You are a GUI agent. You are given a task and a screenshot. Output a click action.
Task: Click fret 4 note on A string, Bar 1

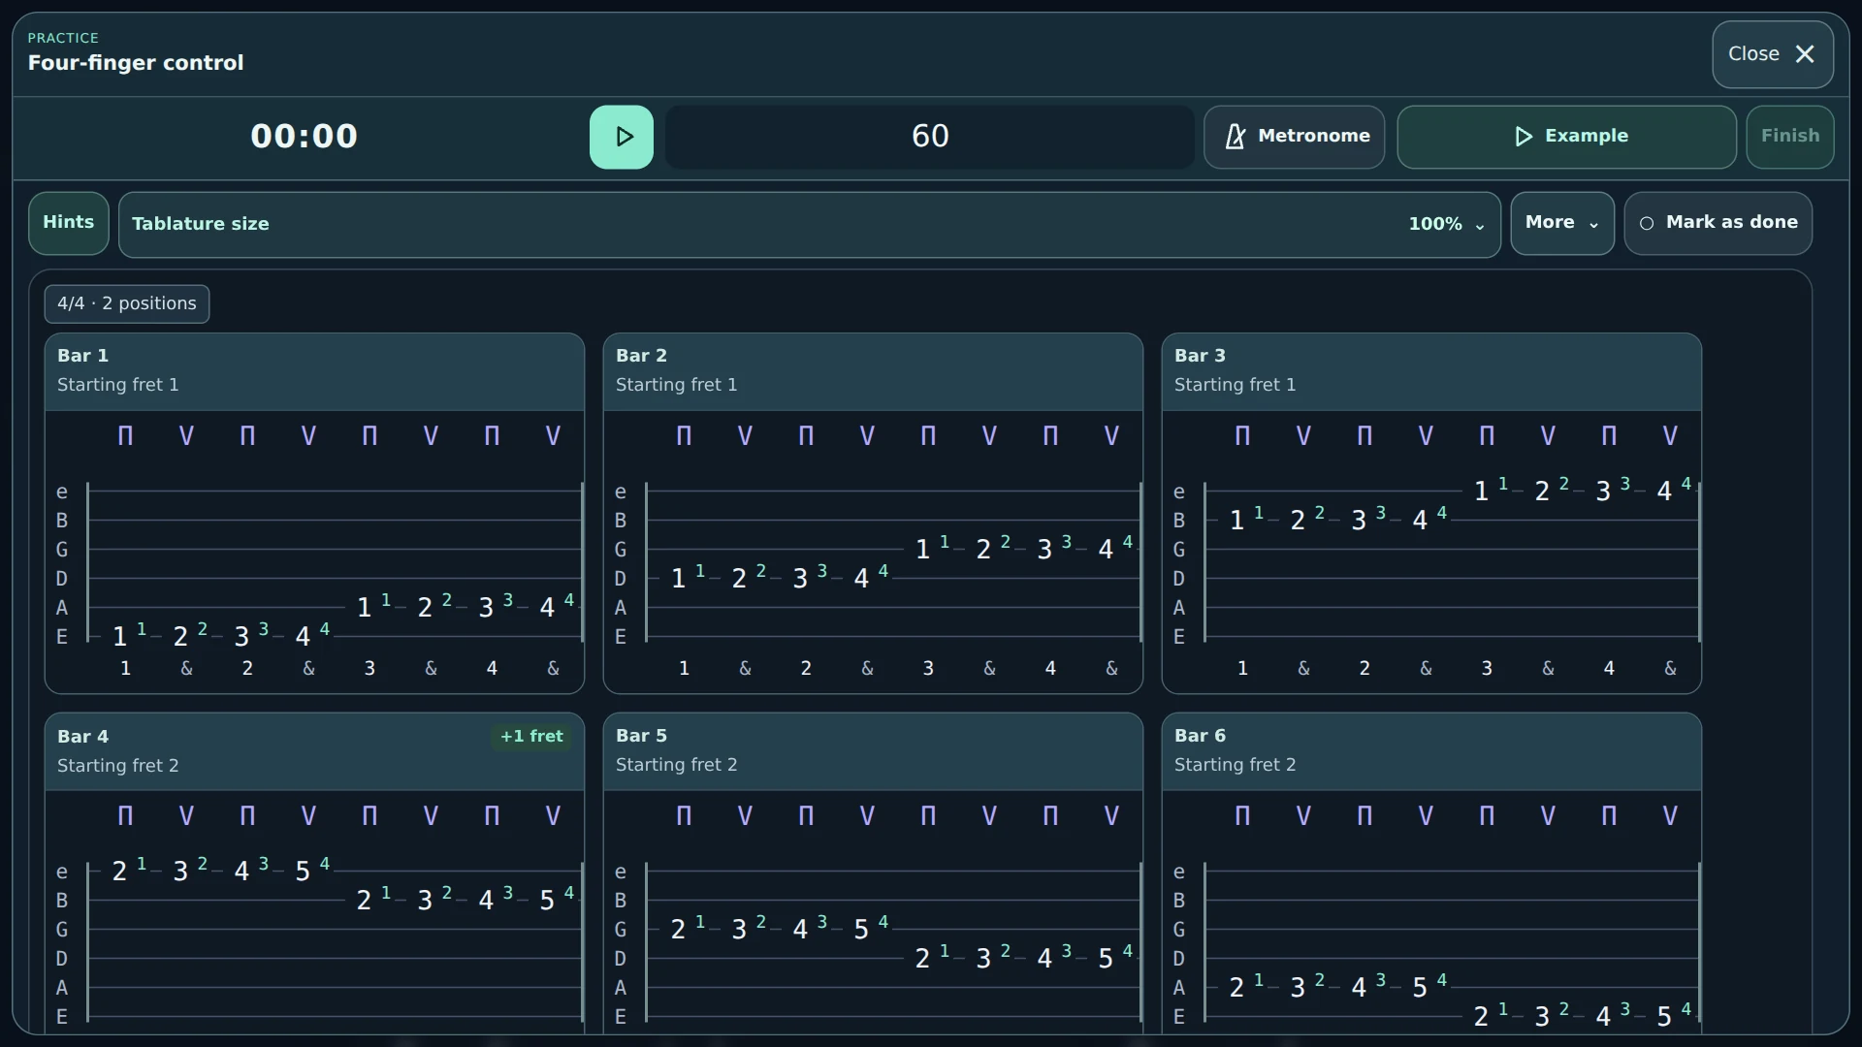click(x=547, y=608)
